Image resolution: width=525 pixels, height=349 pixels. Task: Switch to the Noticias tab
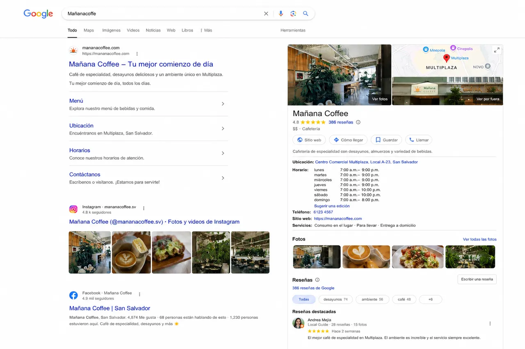153,30
